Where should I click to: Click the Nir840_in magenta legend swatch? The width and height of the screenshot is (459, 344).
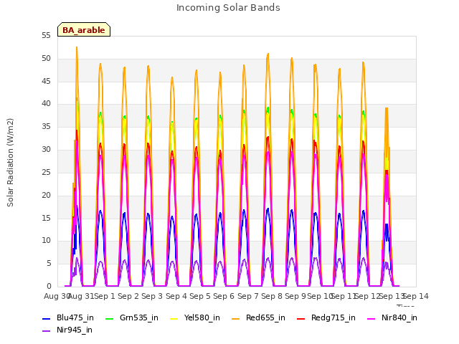(372, 318)
